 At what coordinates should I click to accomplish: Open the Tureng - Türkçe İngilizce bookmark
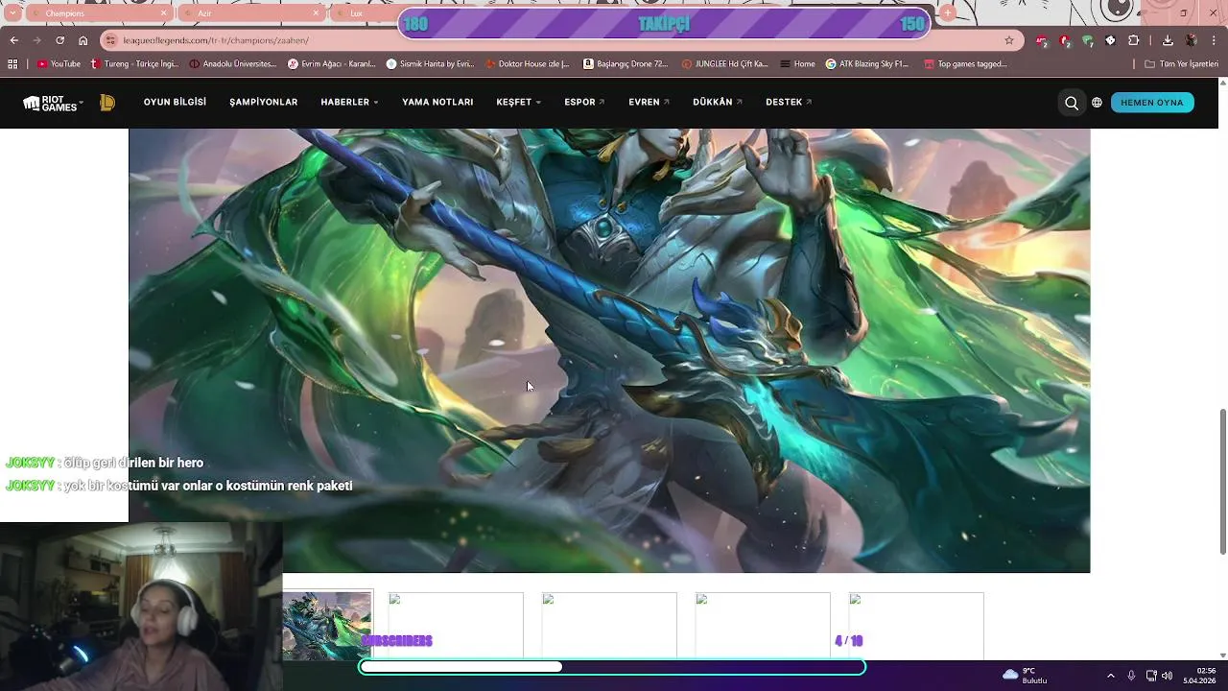[135, 64]
